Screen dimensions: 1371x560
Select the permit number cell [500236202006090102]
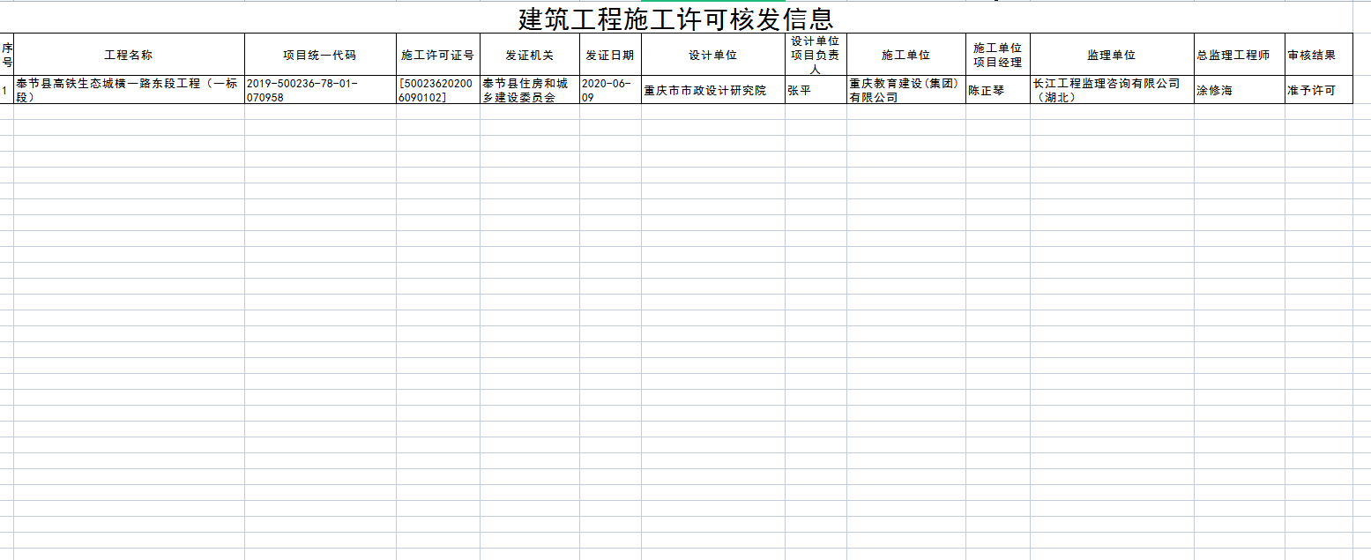(438, 90)
